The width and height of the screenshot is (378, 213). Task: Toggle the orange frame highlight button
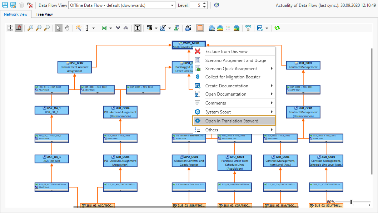click(200, 28)
